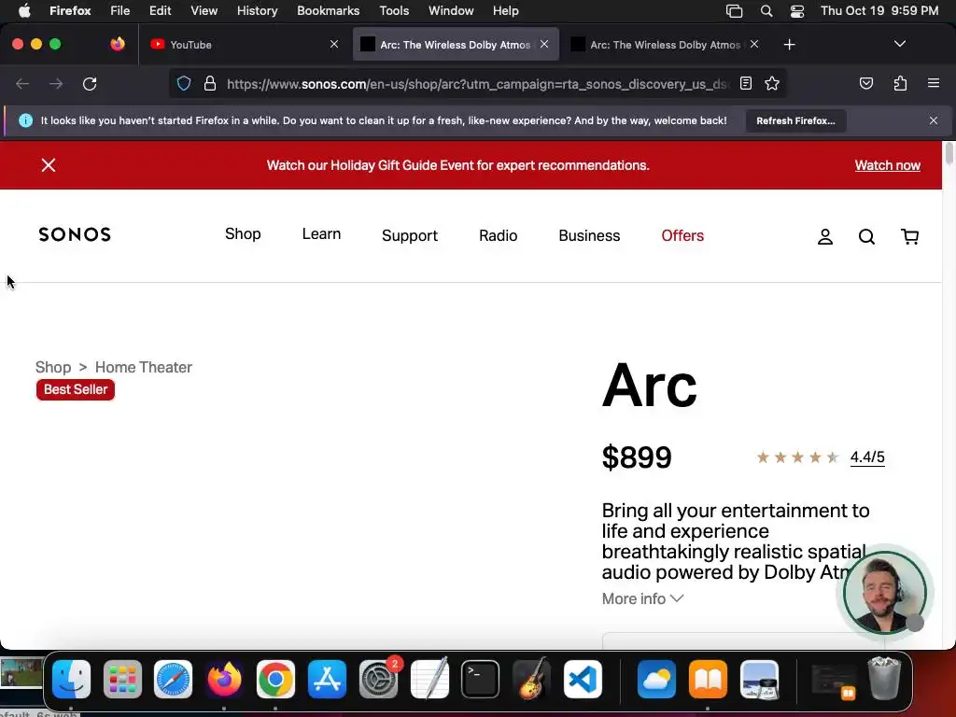Launch Safari from the Dock

(173, 680)
